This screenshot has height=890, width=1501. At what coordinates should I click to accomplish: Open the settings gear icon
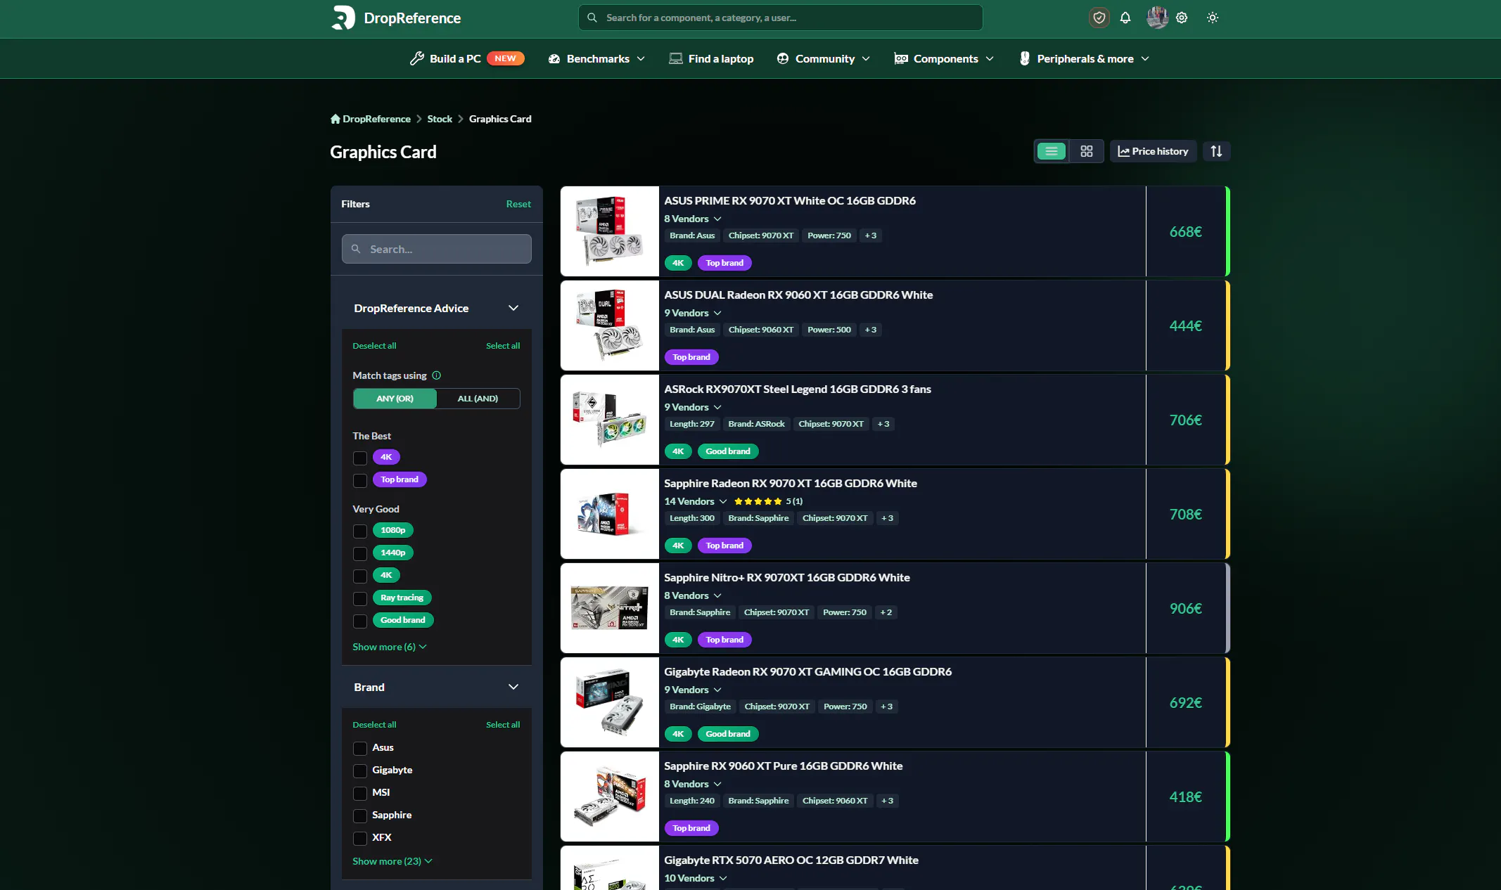(x=1182, y=18)
